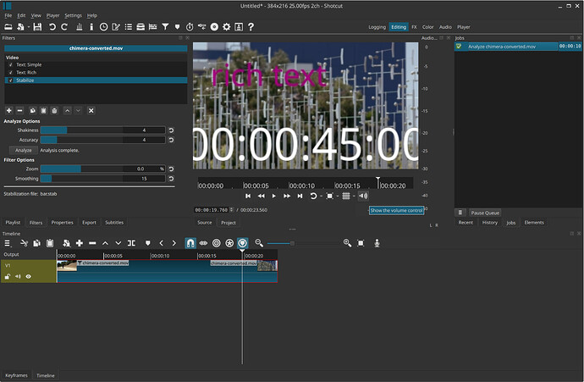Viewport: 584px width, 382px height.
Task: Open the Player menu
Action: (x=52, y=15)
